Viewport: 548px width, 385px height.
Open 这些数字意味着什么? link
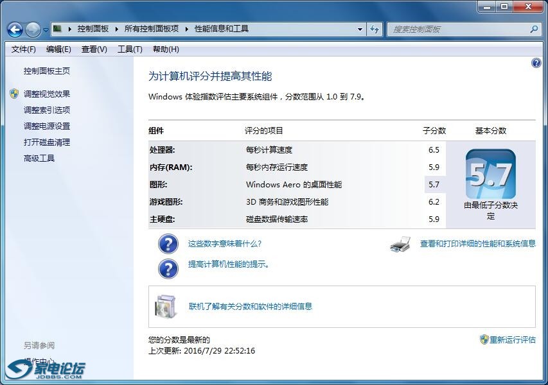225,244
